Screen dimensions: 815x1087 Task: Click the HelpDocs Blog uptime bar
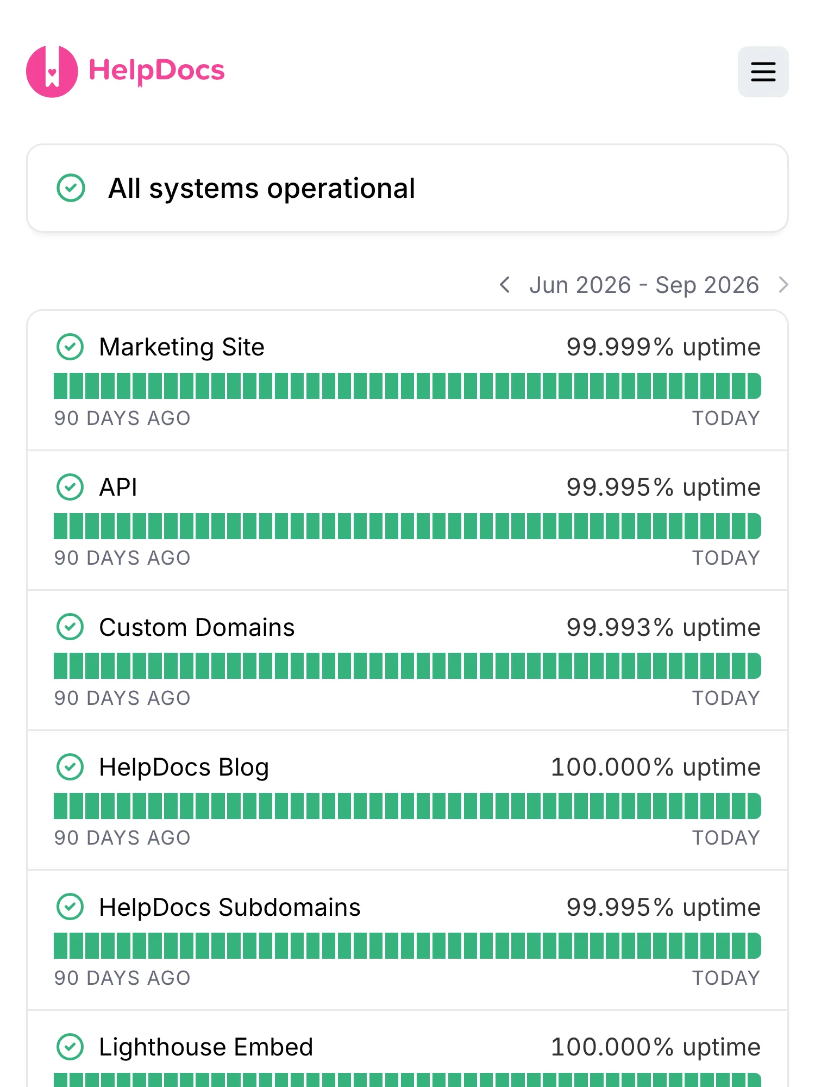(x=407, y=806)
